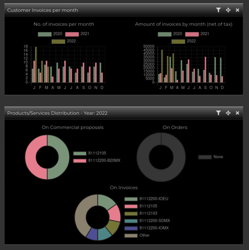Toggle 2020 series in invoice amount chart

[170, 34]
